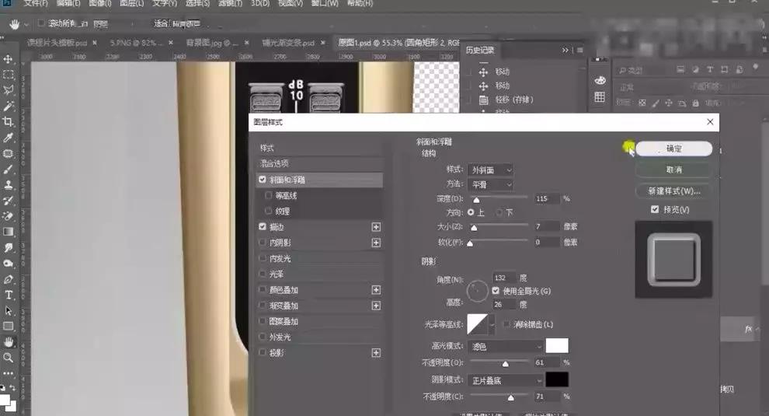Image resolution: width=769 pixels, height=416 pixels.
Task: Toggle 使用全局光 checkbox
Action: 496,291
